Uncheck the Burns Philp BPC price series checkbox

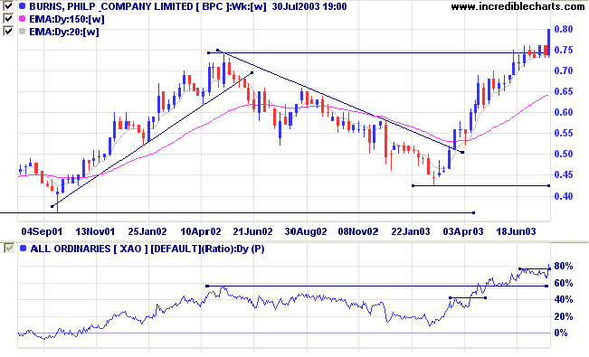[8, 5]
